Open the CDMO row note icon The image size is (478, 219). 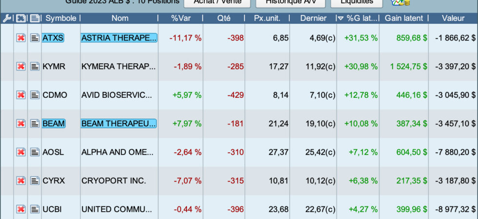(x=35, y=95)
